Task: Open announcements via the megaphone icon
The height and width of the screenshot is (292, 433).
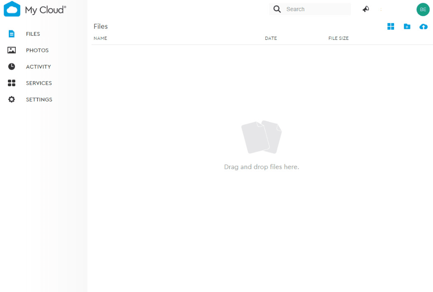Action: click(366, 9)
